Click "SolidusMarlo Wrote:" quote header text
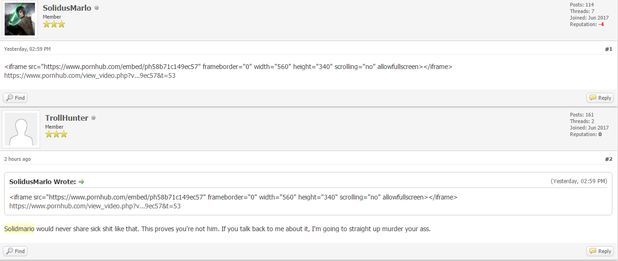The width and height of the screenshot is (618, 261). (42, 182)
